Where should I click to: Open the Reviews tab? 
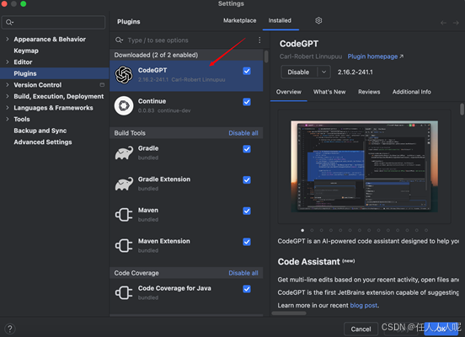[x=369, y=92]
